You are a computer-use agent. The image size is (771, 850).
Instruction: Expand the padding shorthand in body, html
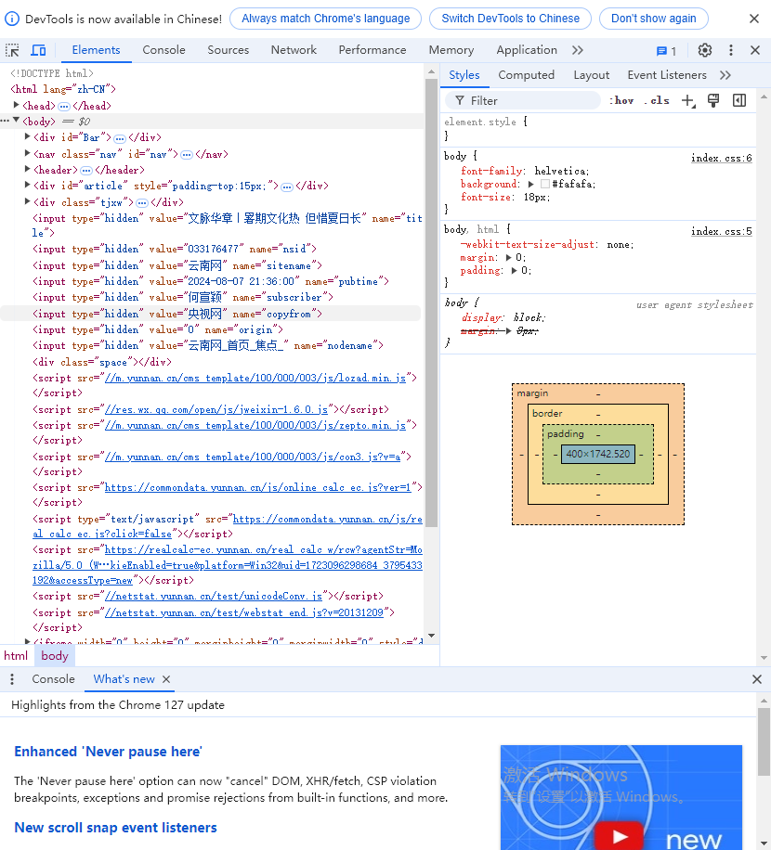click(x=514, y=271)
